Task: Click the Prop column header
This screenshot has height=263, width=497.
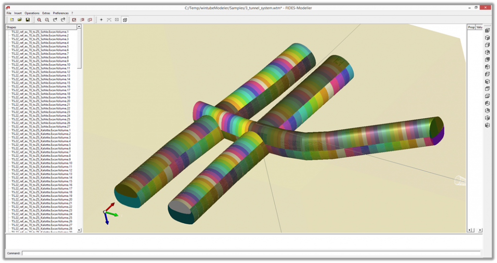Action: point(471,27)
